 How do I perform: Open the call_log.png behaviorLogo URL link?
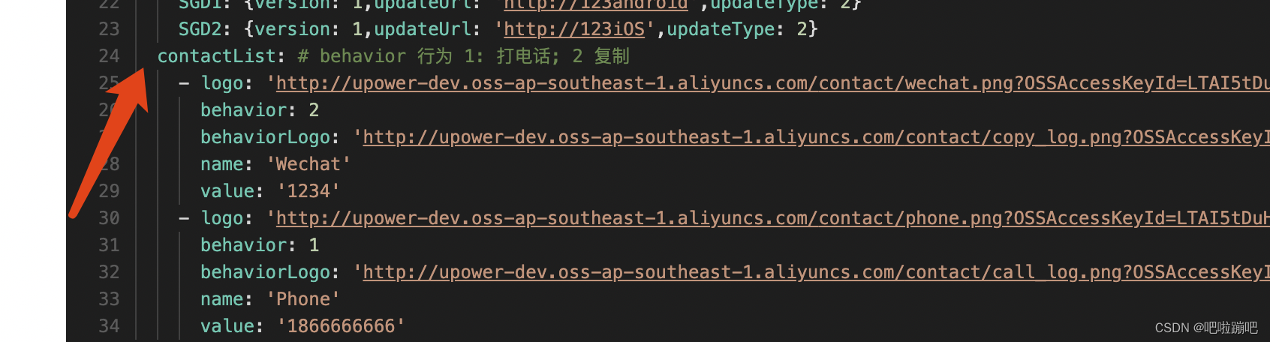[x=817, y=272]
